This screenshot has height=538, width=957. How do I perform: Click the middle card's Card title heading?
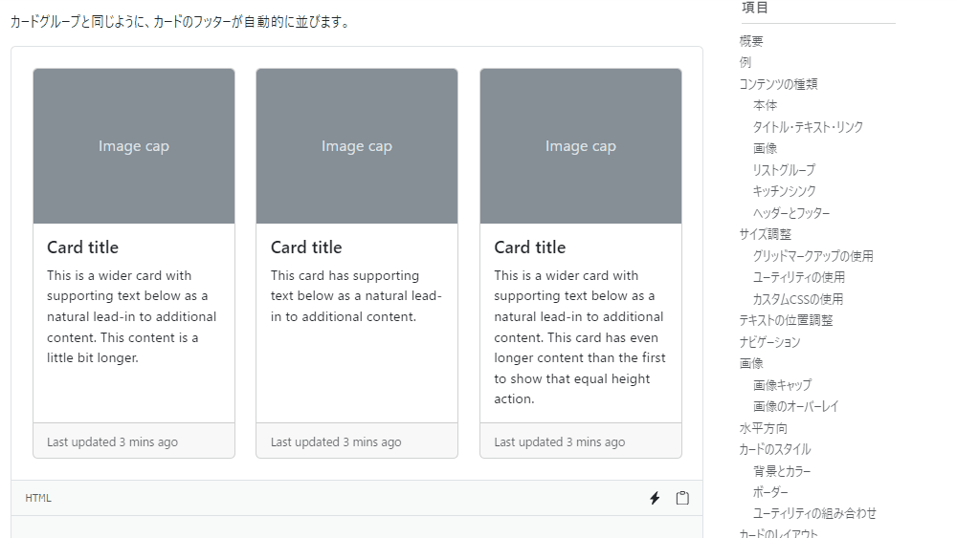pyautogui.click(x=306, y=247)
